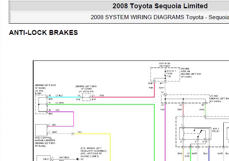Click the "HOT IN ON OR START" label
Viewport: 229px width, 161px height.
(164, 65)
